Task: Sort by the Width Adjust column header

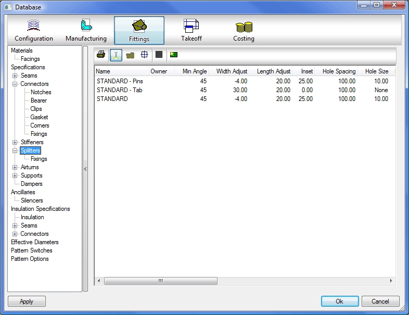Action: [x=229, y=71]
